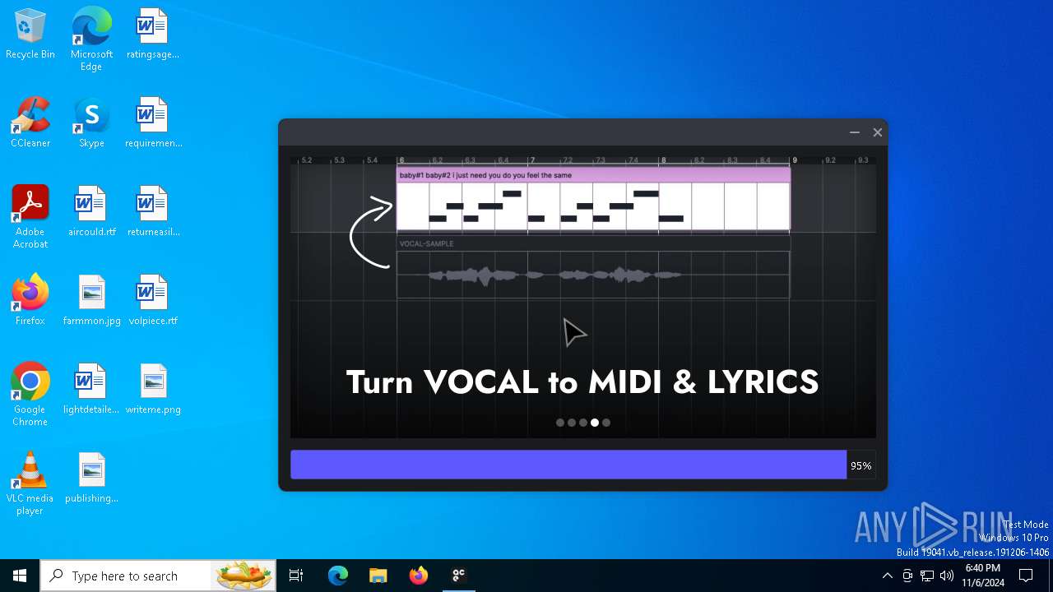This screenshot has height=592, width=1053.
Task: Go to fifth slide dot
Action: [x=606, y=423]
